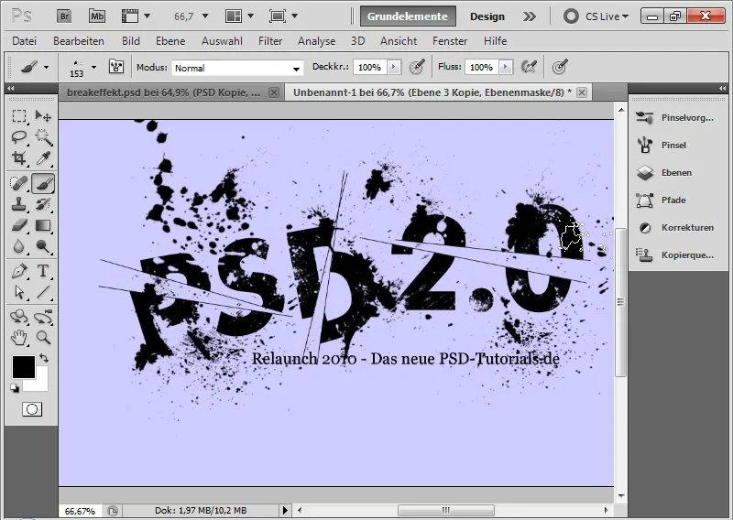Viewport: 733px width, 520px height.
Task: Launch Adobe Bridge from the Br icon
Action: click(64, 16)
